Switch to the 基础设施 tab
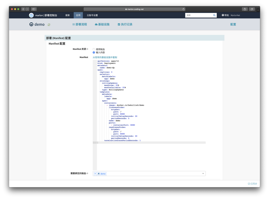This screenshot has width=269, height=199. 102,24
